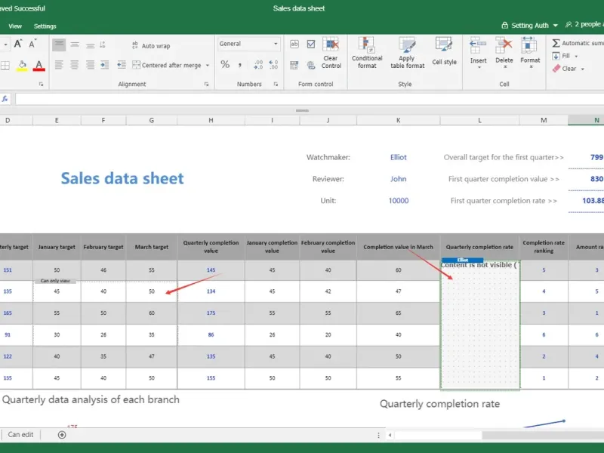The image size is (604, 453).
Task: Open the Cell style gallery
Action: coord(444,52)
